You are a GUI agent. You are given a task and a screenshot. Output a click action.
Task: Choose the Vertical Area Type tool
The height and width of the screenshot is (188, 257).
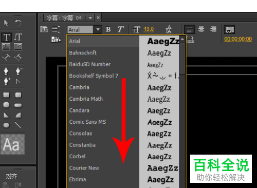18,47
